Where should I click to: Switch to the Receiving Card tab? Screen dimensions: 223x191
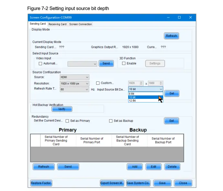pyautogui.click(x=58, y=24)
